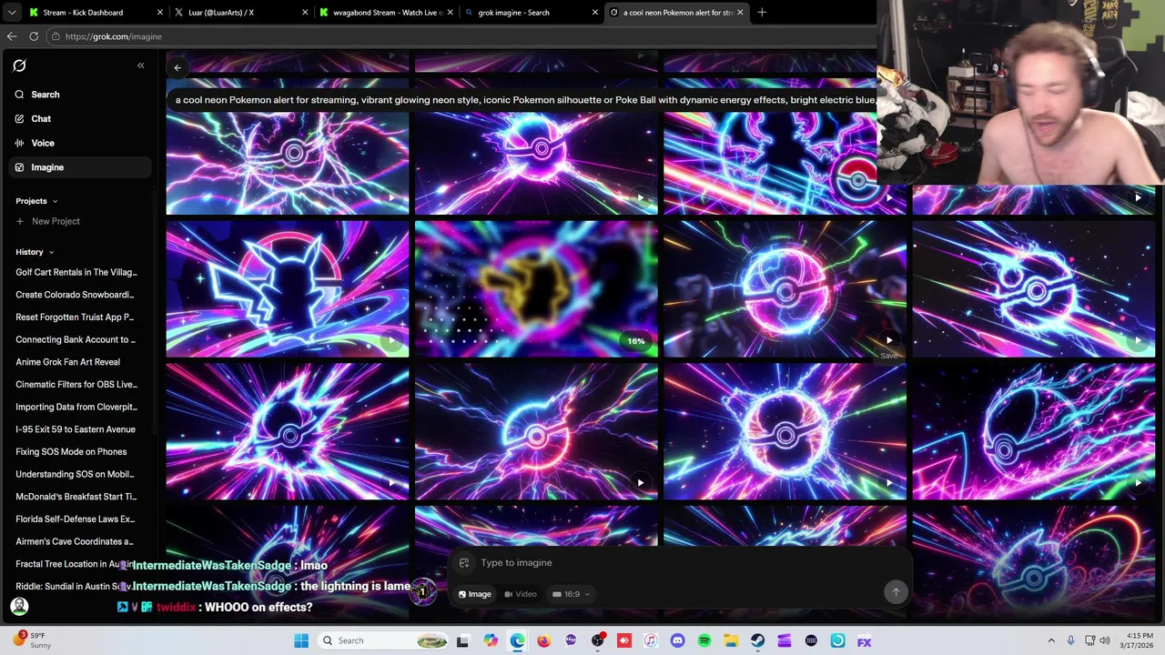
Task: Open history chat Fixing SOS Mode on Phones
Action: tap(71, 452)
